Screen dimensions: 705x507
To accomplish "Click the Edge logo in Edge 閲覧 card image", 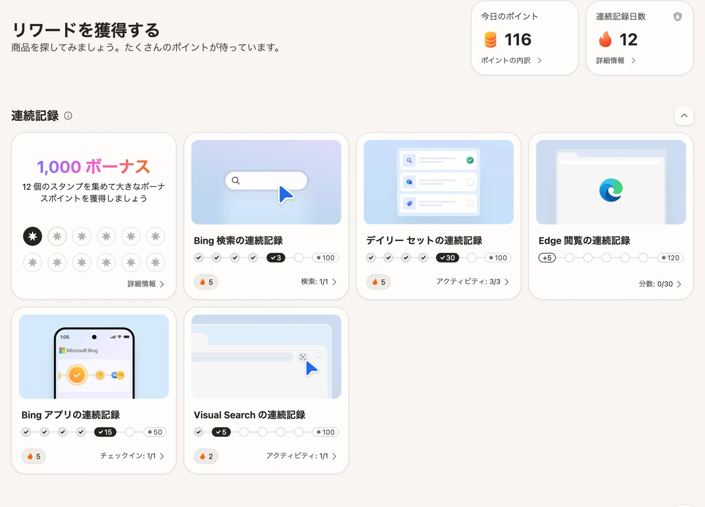I will (611, 190).
